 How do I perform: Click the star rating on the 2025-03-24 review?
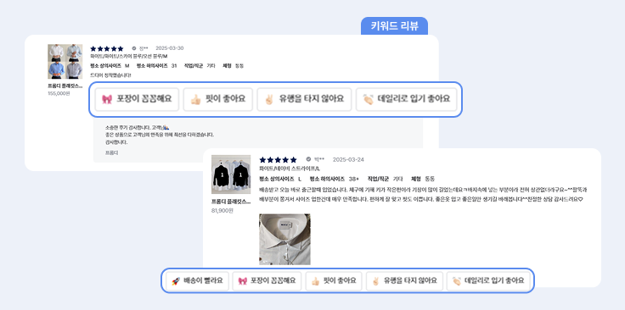point(279,160)
